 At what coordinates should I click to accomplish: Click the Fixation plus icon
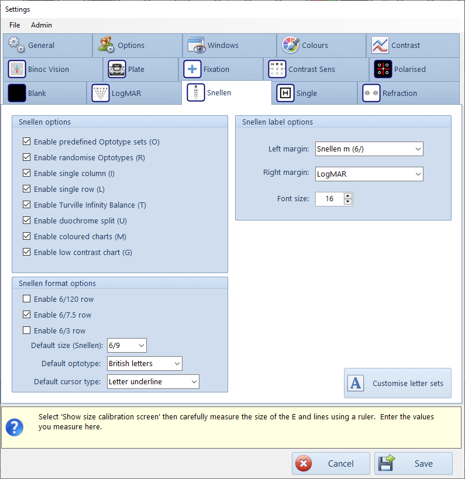pyautogui.click(x=192, y=69)
